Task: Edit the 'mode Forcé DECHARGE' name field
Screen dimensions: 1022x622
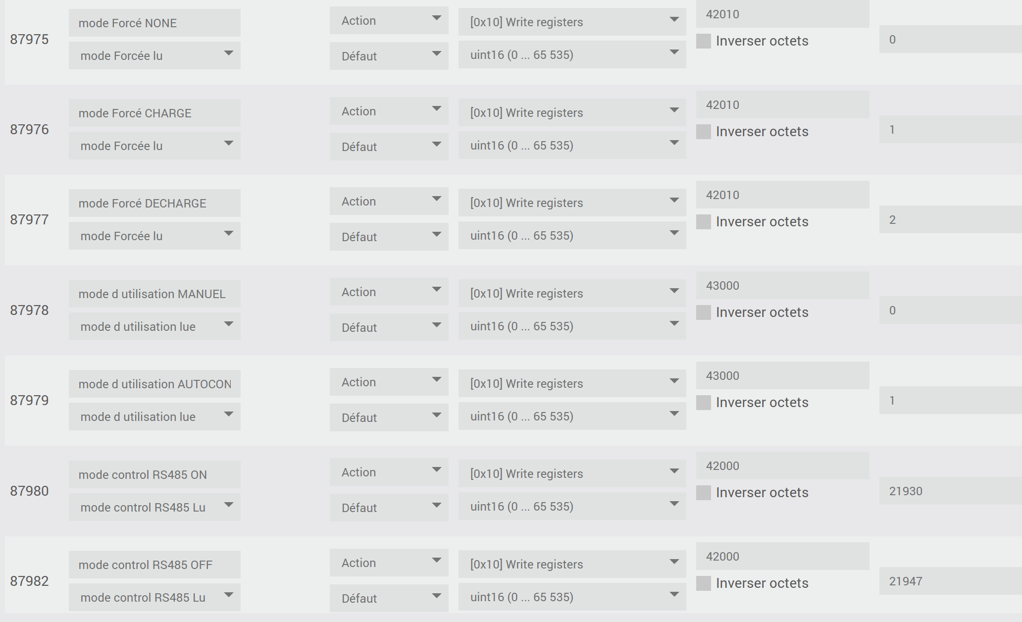Action: point(154,204)
